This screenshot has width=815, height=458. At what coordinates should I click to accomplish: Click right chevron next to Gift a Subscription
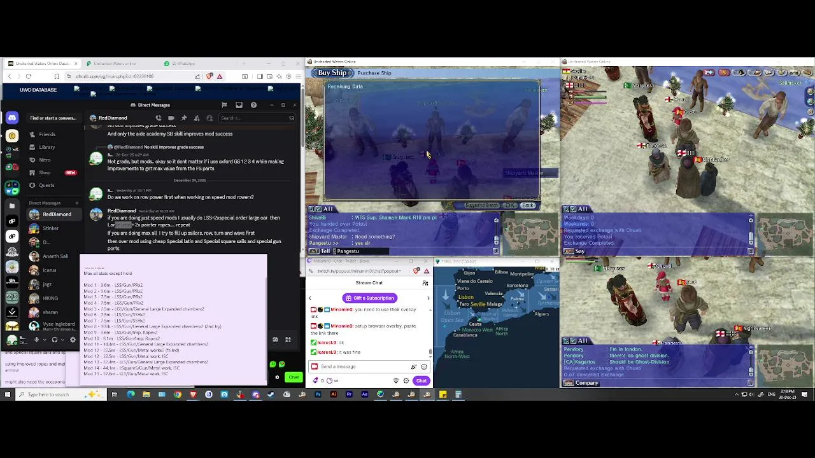[x=428, y=298]
